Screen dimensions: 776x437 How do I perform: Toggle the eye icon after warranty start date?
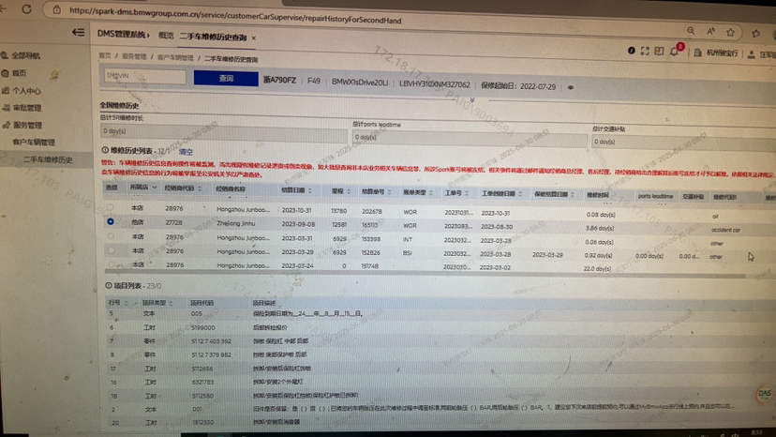coord(571,87)
